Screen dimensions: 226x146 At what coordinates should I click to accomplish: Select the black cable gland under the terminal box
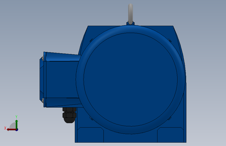tap(69, 115)
